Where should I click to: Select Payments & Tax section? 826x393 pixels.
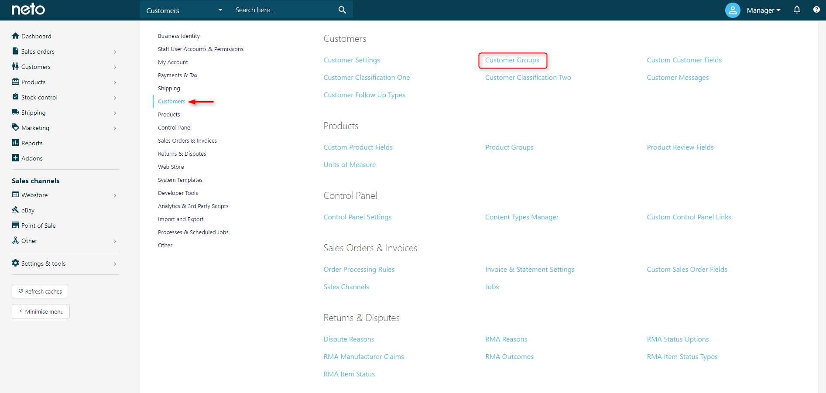[178, 75]
